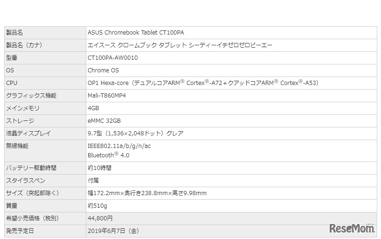The width and height of the screenshot is (381, 239).
Task: Select the 製品名 header cell
Action: (x=14, y=33)
